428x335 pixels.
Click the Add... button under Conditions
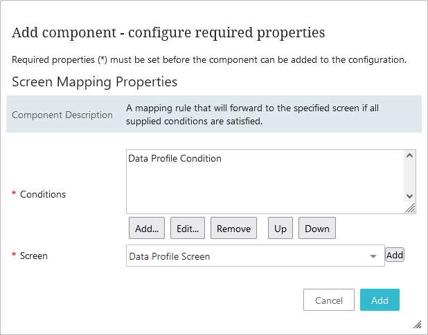coord(147,228)
